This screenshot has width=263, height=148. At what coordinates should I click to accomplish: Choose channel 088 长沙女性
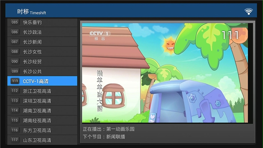point(42,52)
